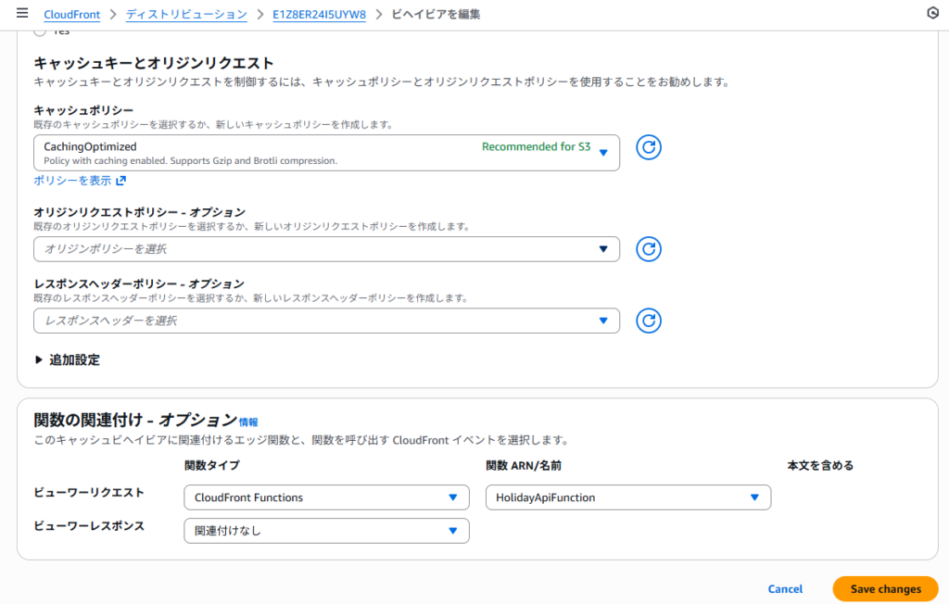
Task: Select the partially visible Yes radio button
Action: click(x=39, y=31)
